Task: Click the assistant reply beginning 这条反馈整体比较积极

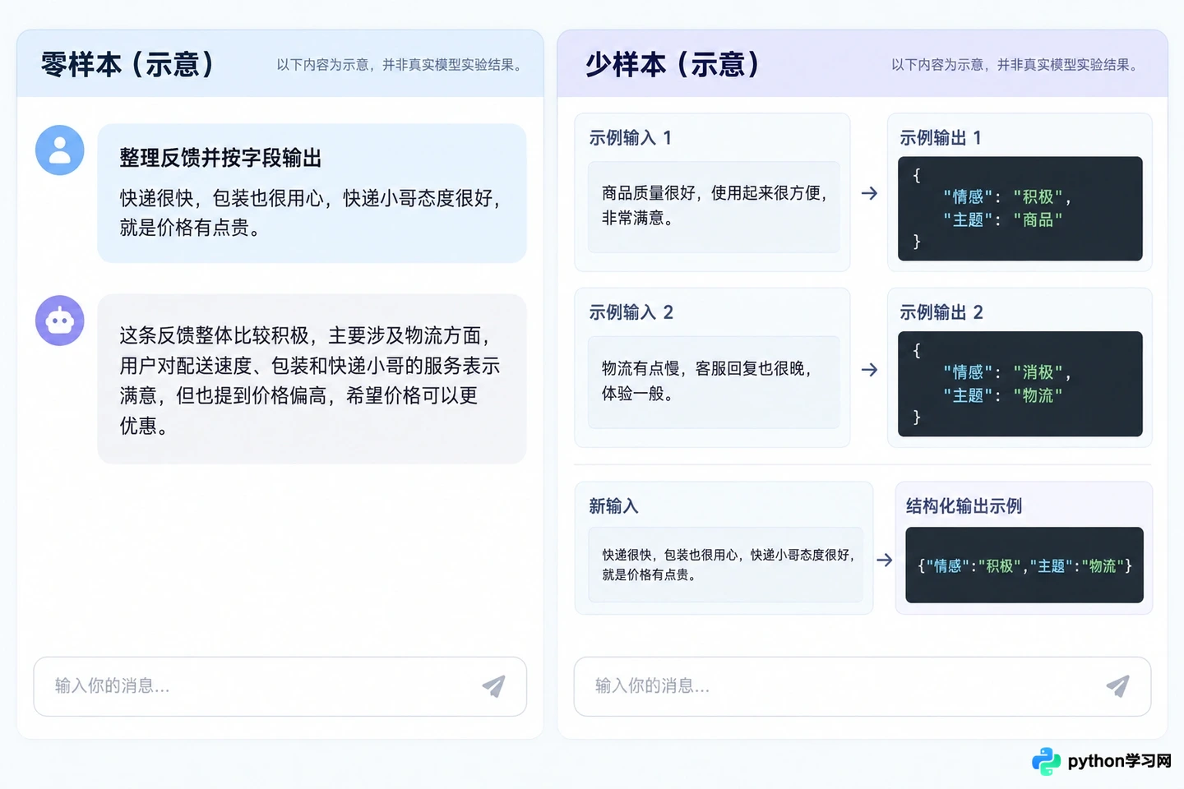Action: pyautogui.click(x=310, y=381)
